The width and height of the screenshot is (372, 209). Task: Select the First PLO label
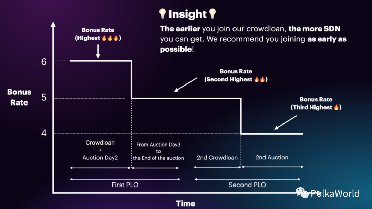click(125, 185)
